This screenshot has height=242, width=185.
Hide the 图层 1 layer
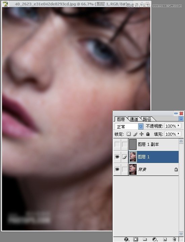(x=117, y=157)
